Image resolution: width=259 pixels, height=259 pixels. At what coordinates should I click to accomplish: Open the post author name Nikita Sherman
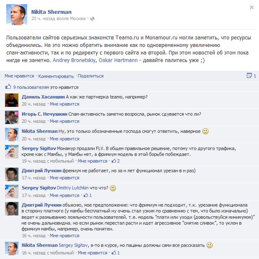[51, 12]
